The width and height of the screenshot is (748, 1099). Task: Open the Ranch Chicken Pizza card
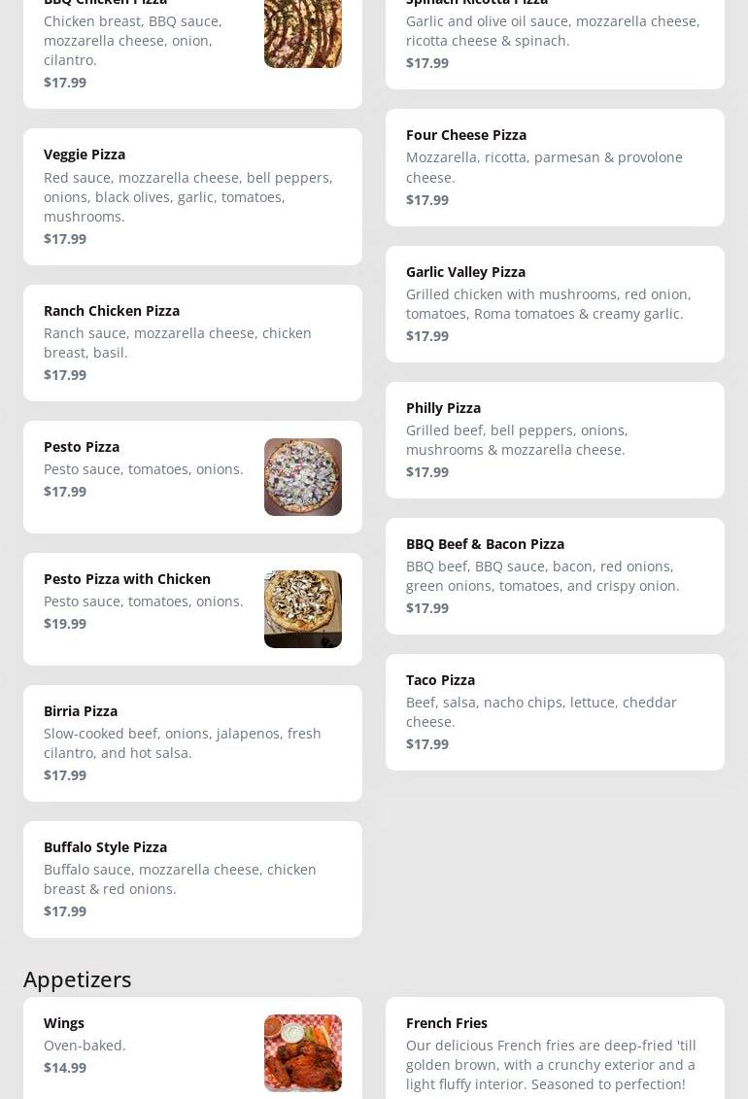[192, 343]
